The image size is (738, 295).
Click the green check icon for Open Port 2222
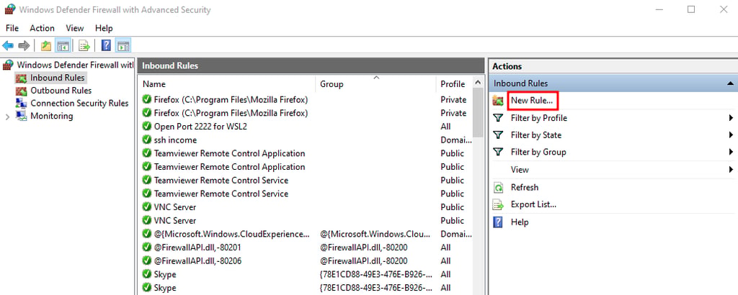pyautogui.click(x=147, y=127)
